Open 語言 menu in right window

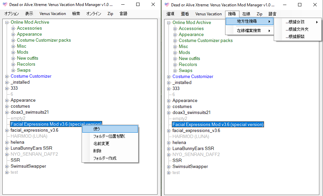(x=272, y=14)
